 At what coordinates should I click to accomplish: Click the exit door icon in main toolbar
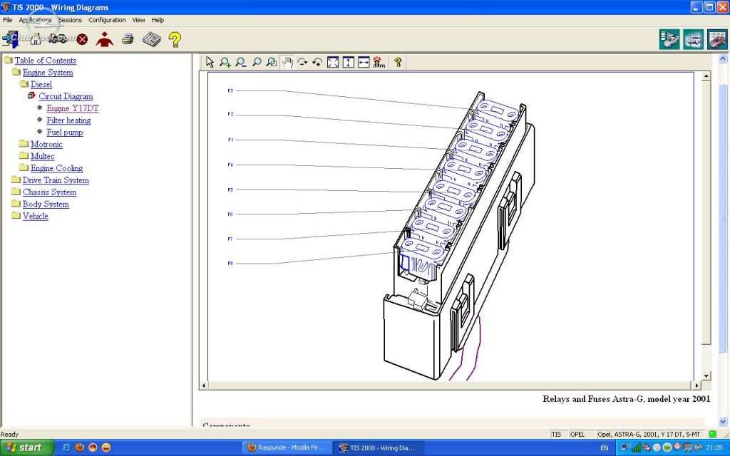[10, 40]
